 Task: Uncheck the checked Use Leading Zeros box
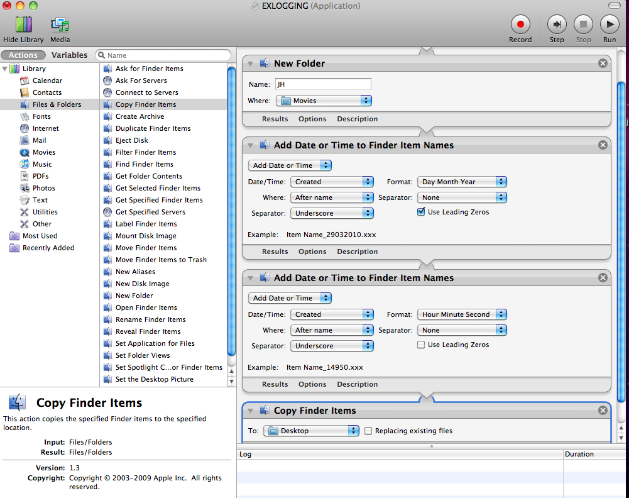(421, 211)
